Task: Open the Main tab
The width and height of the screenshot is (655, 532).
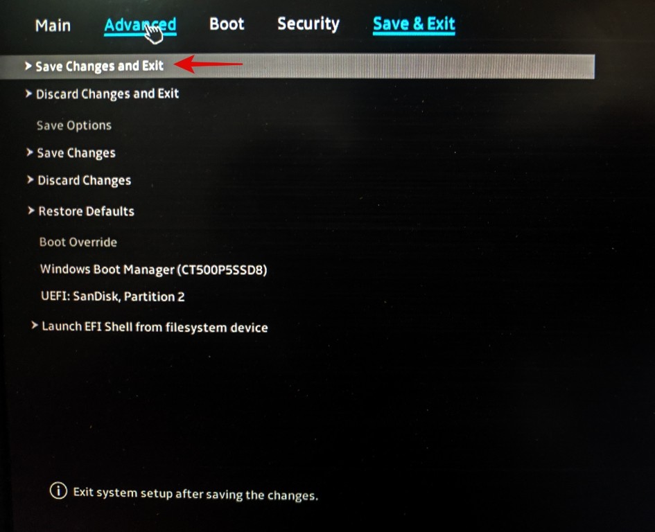Action: coord(53,26)
